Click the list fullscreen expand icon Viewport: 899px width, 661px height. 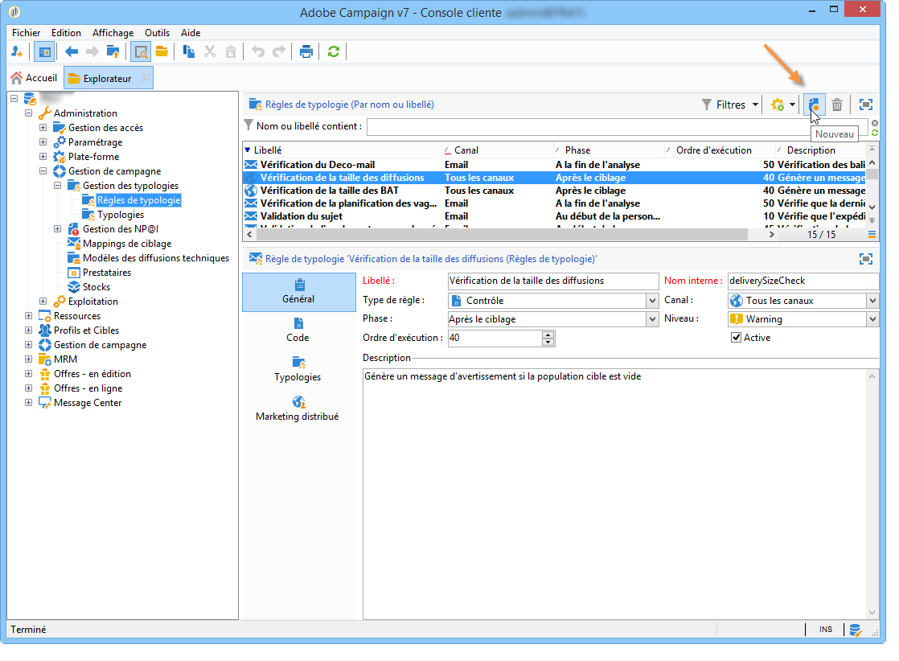866,105
